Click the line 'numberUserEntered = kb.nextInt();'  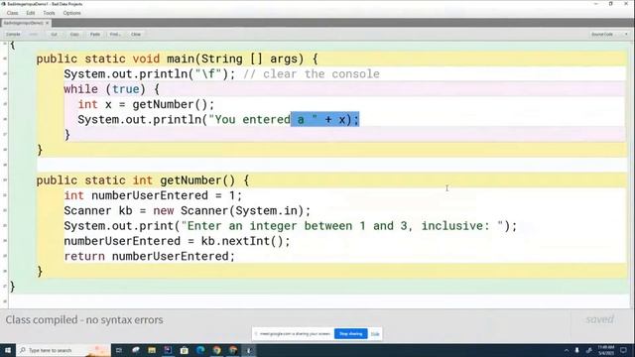pos(177,241)
